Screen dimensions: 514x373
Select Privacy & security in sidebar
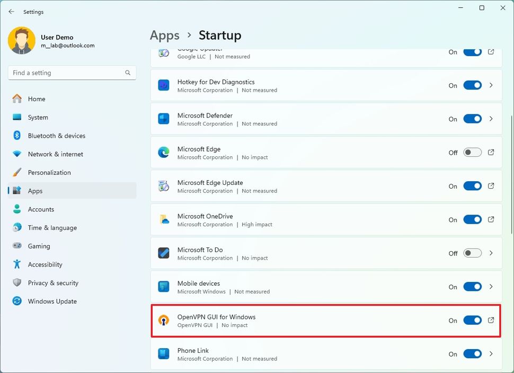coord(53,282)
